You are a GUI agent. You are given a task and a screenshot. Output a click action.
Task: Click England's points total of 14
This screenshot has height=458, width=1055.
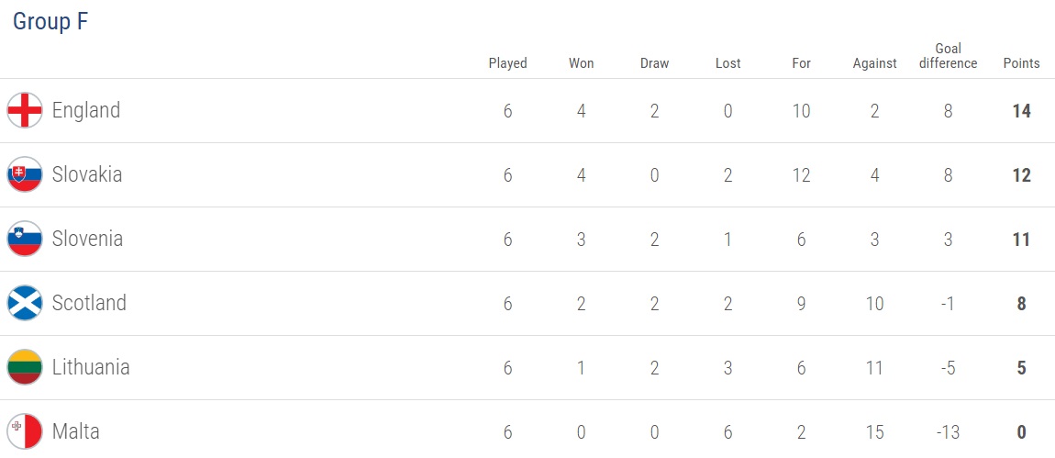pos(1021,111)
